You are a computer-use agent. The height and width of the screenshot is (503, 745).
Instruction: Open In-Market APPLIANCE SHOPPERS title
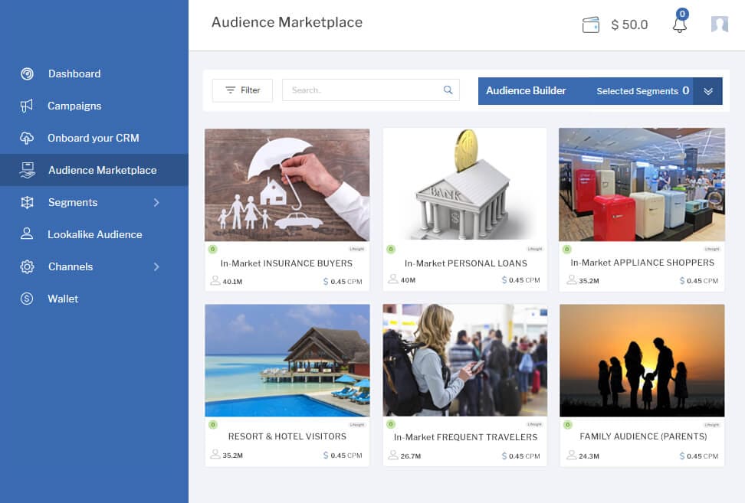[642, 263]
